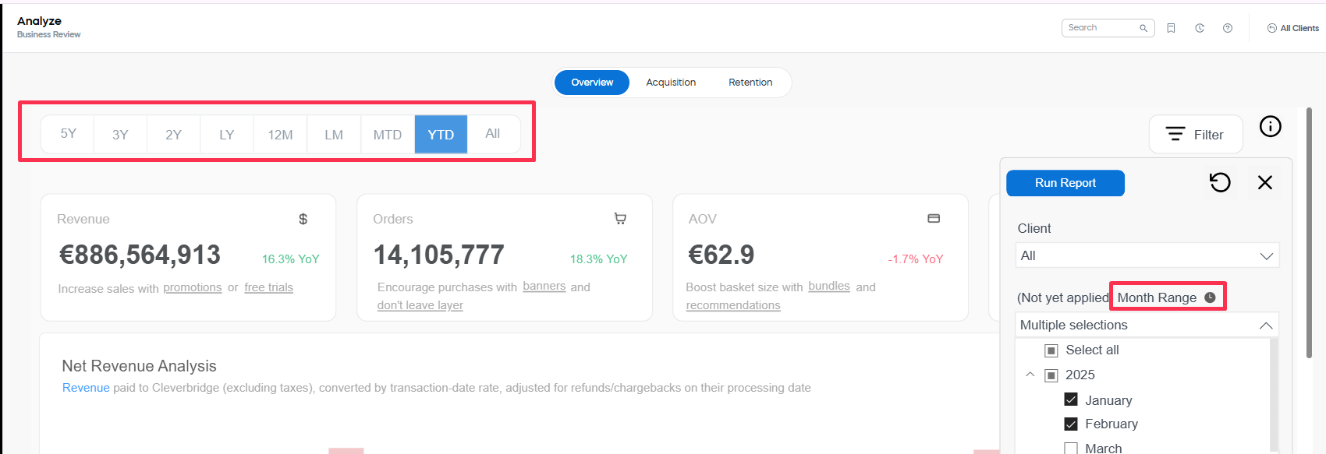Click the -1.7% YoY AOV change

[916, 259]
